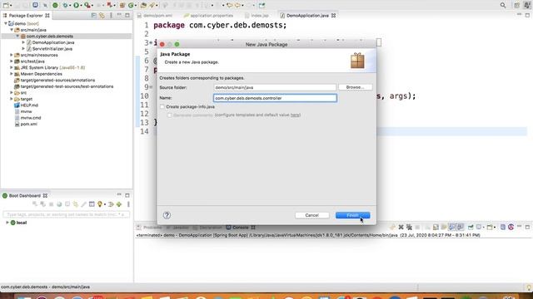
Task: Expand the target folder in Package Explorer
Action: point(12,99)
